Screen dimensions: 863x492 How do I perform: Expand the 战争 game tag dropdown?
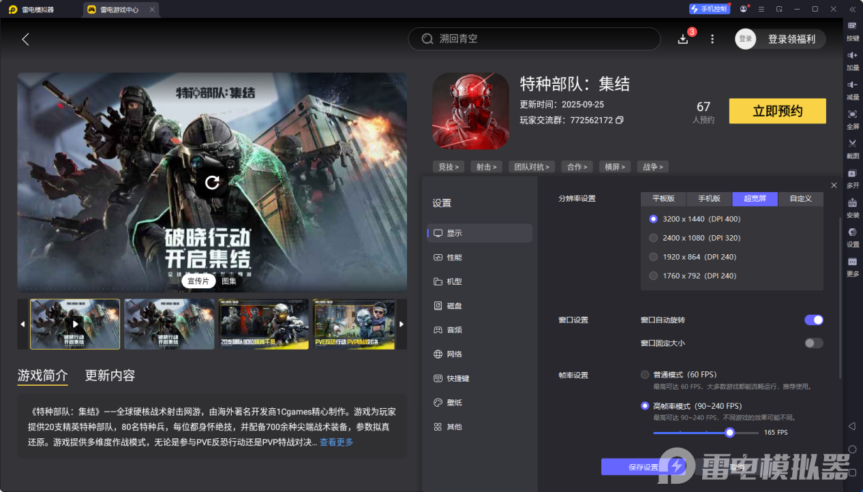click(652, 166)
